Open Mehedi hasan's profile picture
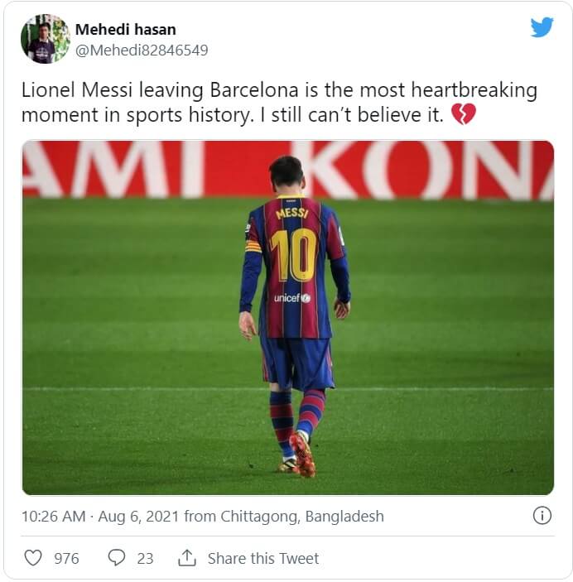573x582 pixels. [x=46, y=39]
